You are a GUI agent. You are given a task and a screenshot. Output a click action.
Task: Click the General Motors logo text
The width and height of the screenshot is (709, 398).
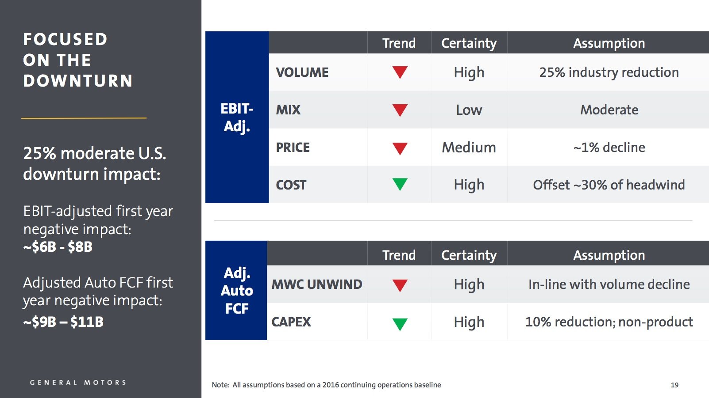78,383
